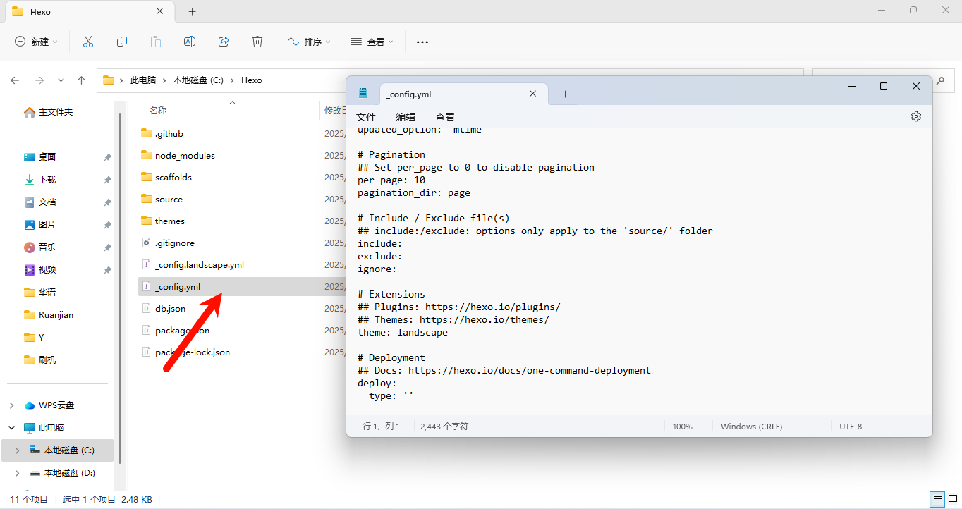The width and height of the screenshot is (962, 509).
Task: Open the 排序 sort dropdown
Action: (309, 42)
